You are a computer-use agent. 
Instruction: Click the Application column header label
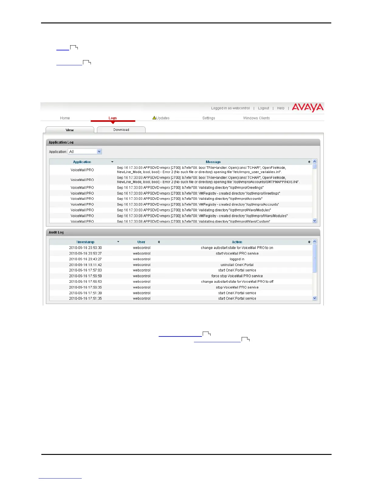[82, 162]
